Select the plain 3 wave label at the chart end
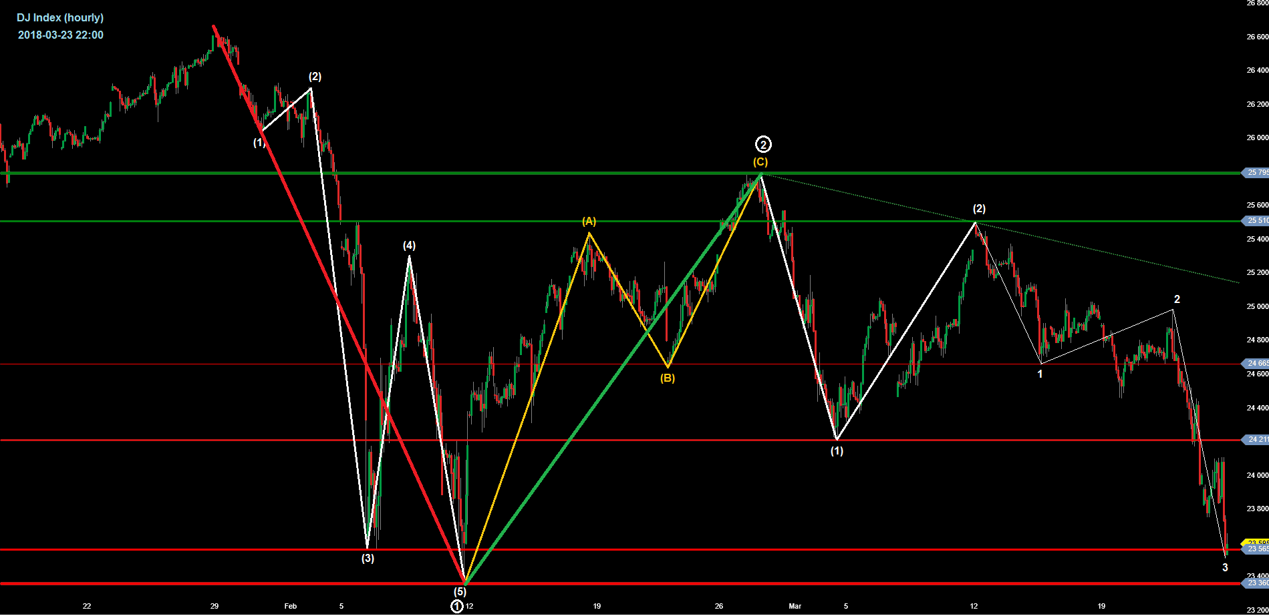The height and width of the screenshot is (616, 1269). [x=1225, y=568]
